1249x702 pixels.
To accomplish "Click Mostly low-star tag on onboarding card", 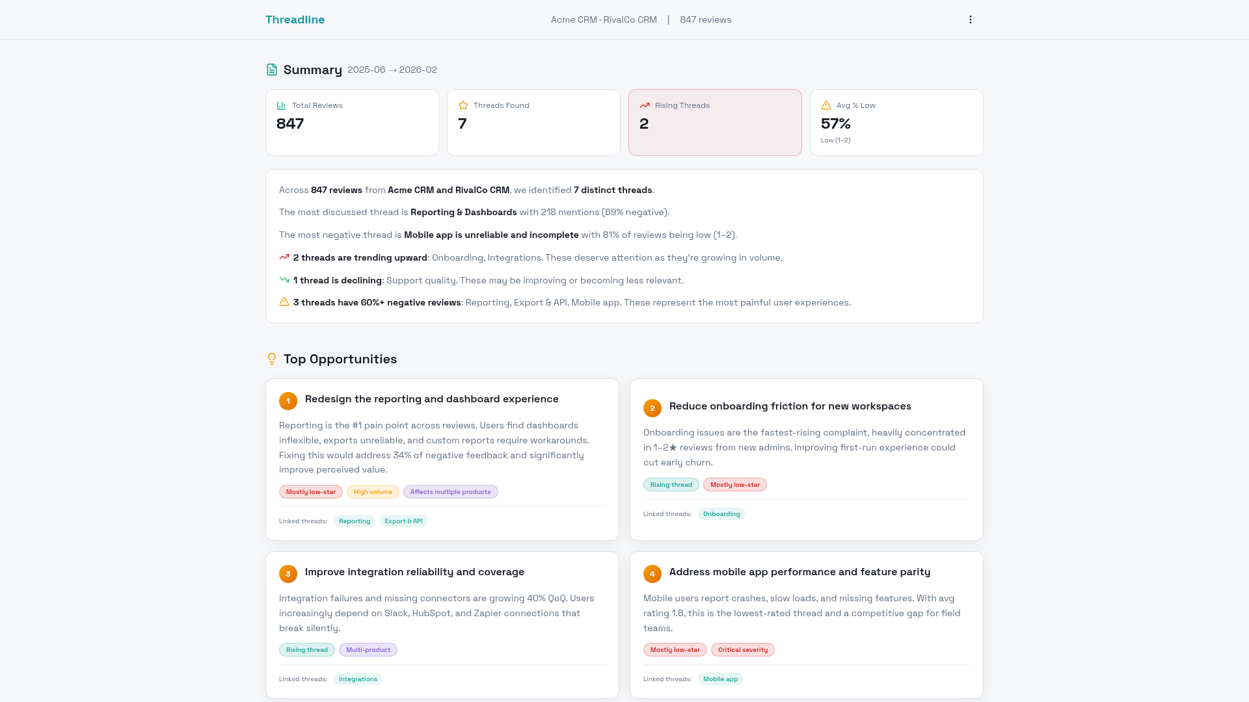I will [x=734, y=485].
